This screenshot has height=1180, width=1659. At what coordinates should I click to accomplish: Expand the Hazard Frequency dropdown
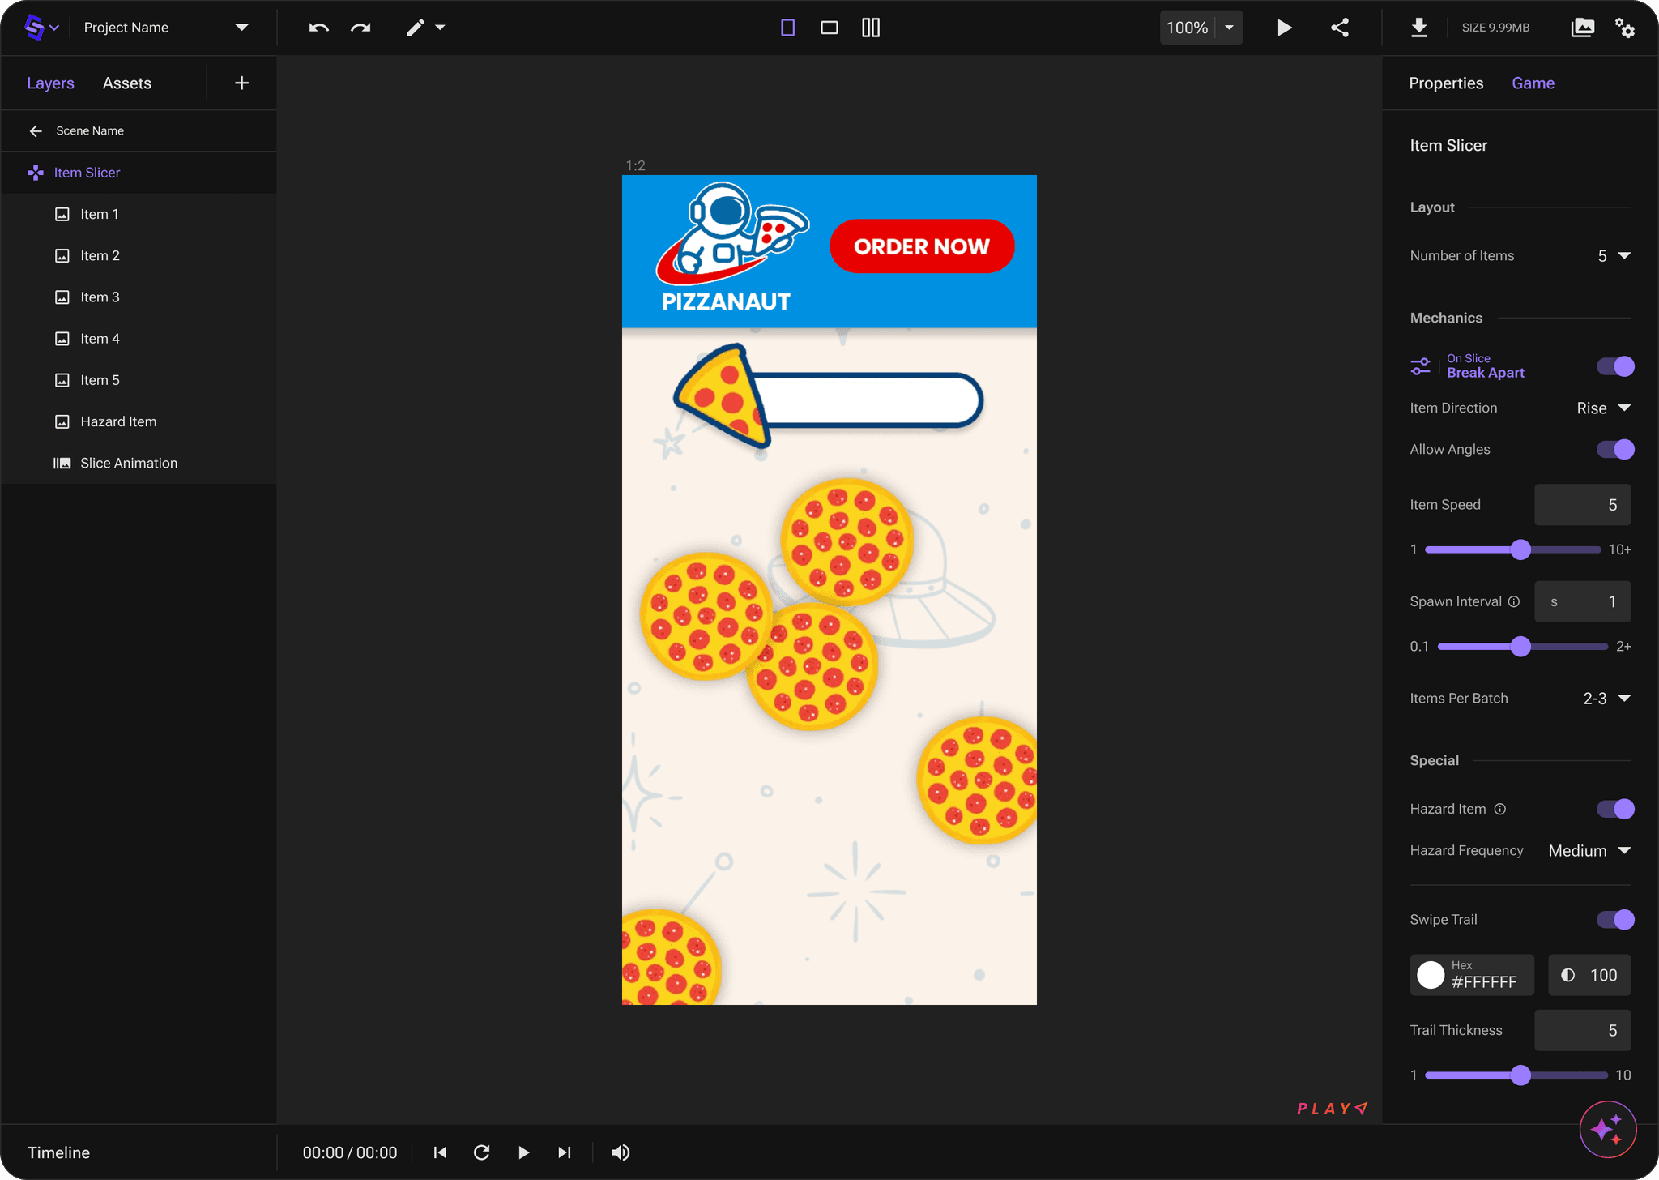(1589, 850)
